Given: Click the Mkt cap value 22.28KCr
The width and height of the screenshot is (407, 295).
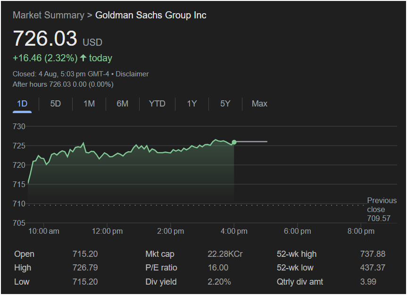Looking at the screenshot, I should [225, 254].
